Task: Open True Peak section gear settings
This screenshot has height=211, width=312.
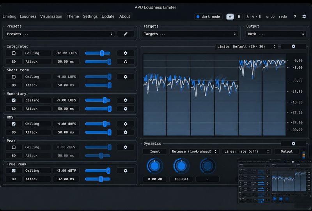Action: click(126, 171)
